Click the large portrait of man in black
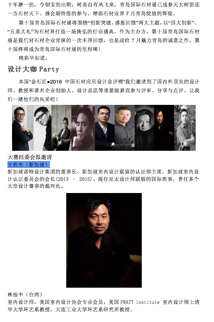This screenshot has height=322, width=214. (104, 240)
